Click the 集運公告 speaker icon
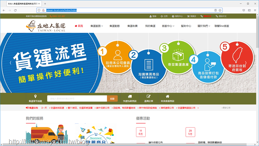Screen dimensions: 259x146 pos(27,108)
